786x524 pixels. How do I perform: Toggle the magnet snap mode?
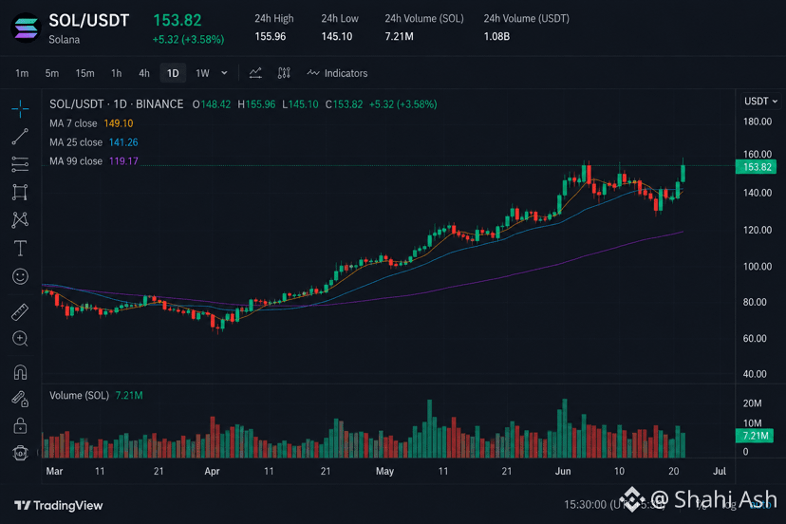point(20,372)
